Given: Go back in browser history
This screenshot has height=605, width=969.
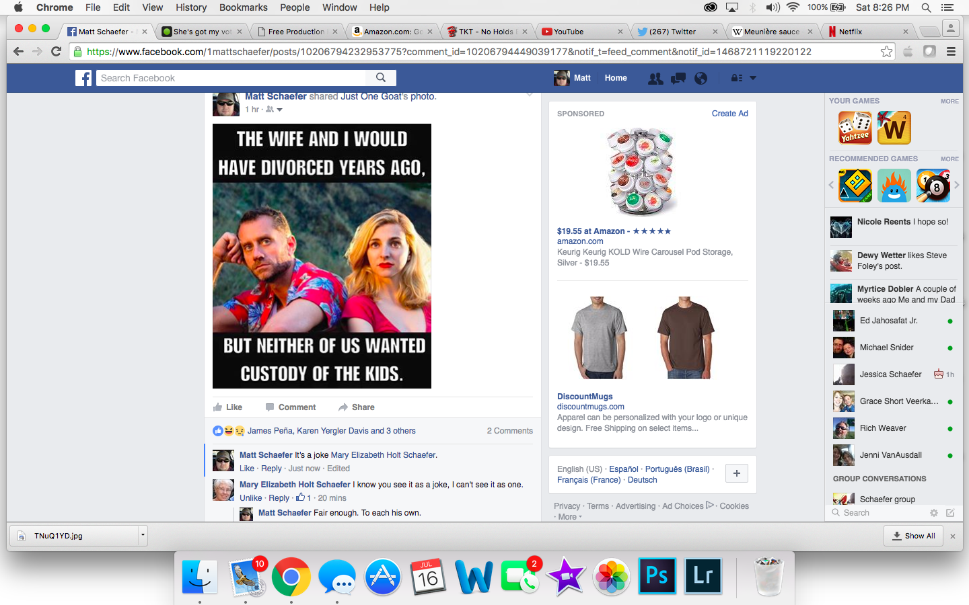Looking at the screenshot, I should (x=18, y=52).
